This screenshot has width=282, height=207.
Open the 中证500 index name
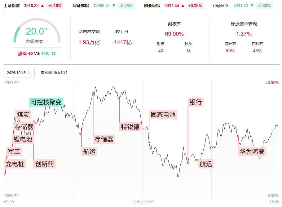tap(221, 6)
